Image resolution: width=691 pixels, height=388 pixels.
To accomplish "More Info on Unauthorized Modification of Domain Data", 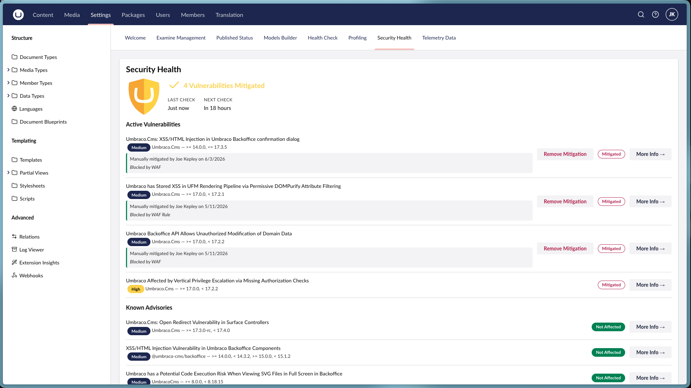I will 650,249.
